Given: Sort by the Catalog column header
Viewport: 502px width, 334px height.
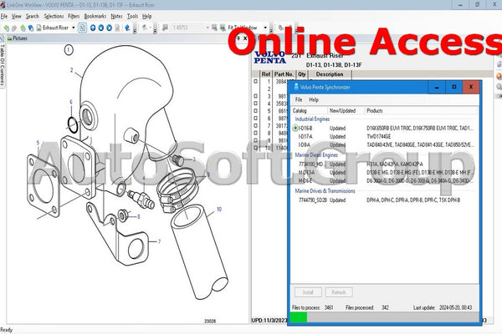Looking at the screenshot, I should [x=310, y=110].
